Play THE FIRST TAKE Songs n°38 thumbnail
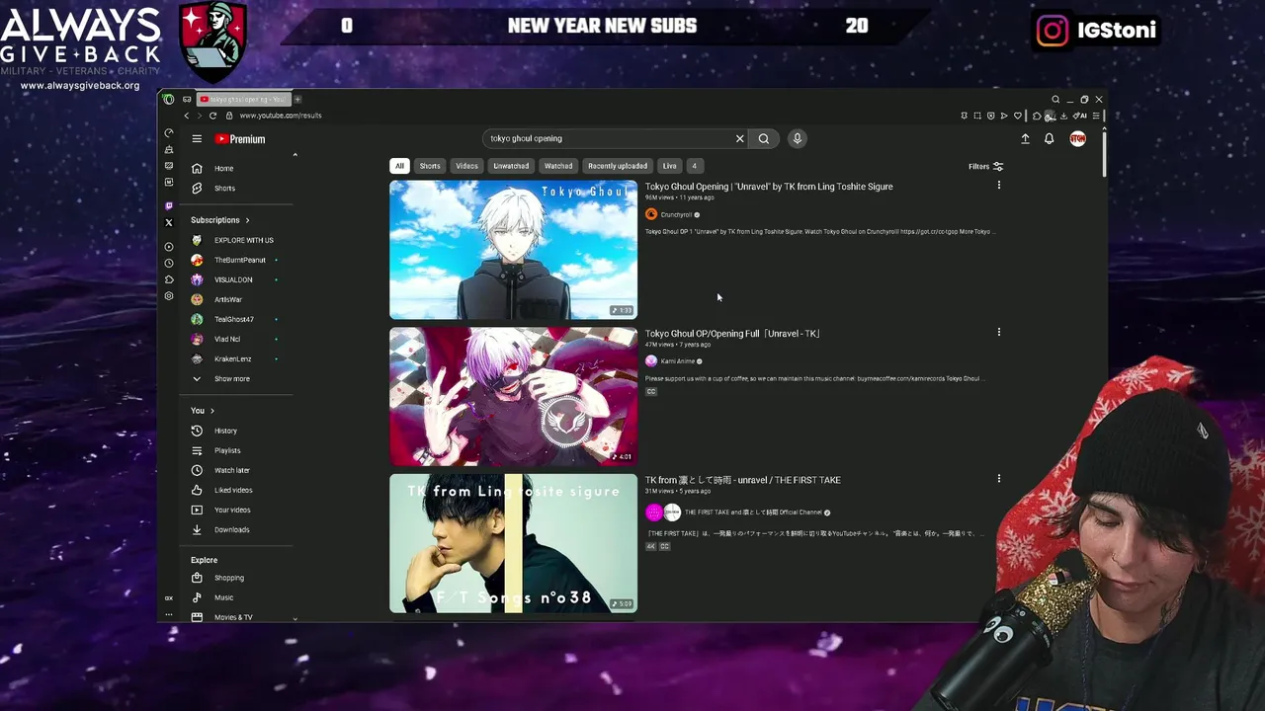 (x=513, y=543)
